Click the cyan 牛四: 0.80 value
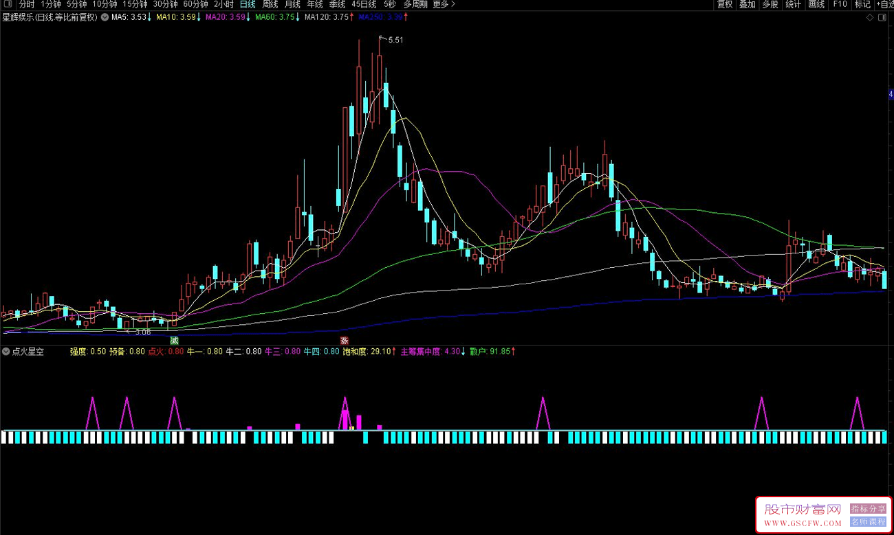Screen dimensions: 894x535 (x=323, y=352)
